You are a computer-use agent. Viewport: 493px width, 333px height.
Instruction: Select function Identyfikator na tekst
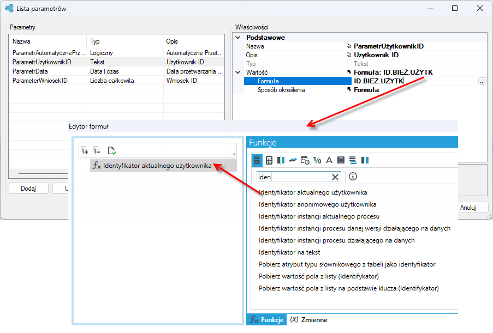tap(289, 252)
